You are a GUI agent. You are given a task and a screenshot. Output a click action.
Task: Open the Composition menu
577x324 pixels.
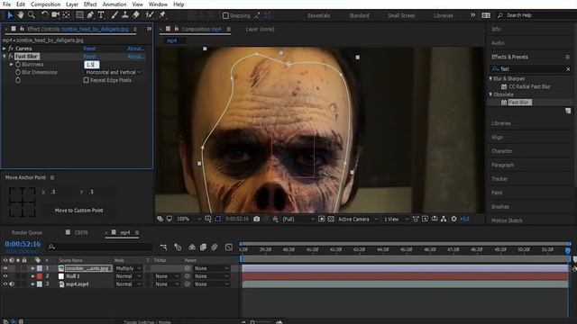46,4
